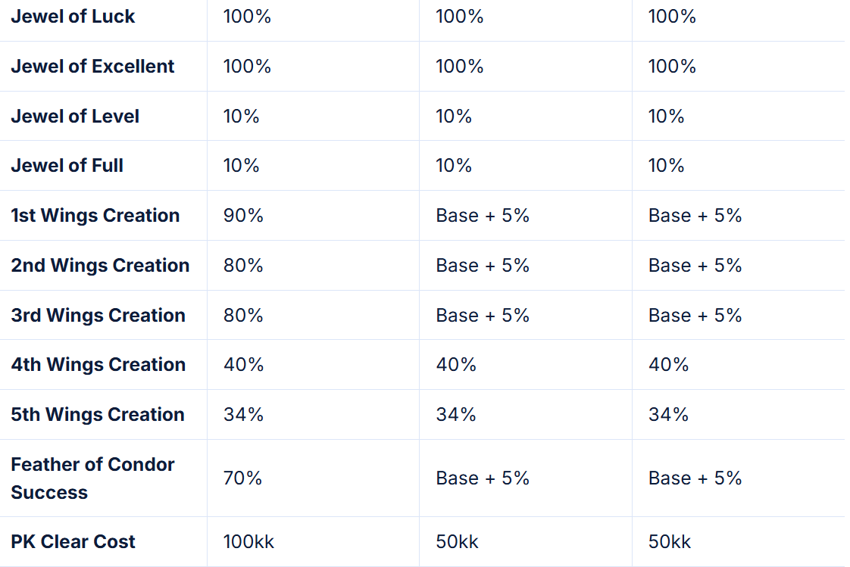Select the "Jewel of Excellent" row label
The height and width of the screenshot is (567, 850).
point(92,67)
